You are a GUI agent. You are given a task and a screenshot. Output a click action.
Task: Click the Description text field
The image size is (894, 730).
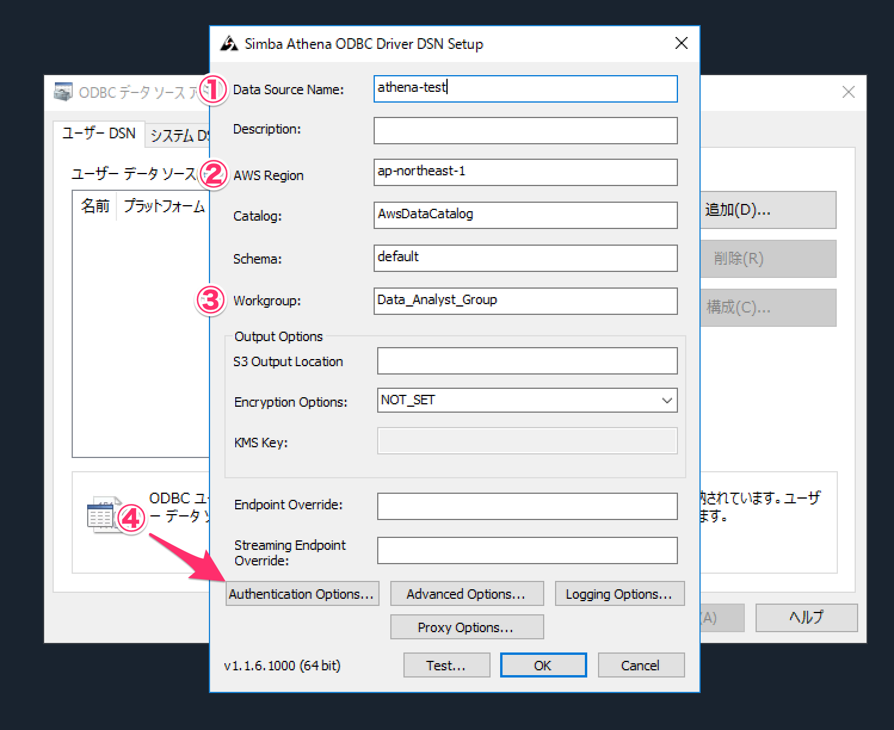coord(525,131)
